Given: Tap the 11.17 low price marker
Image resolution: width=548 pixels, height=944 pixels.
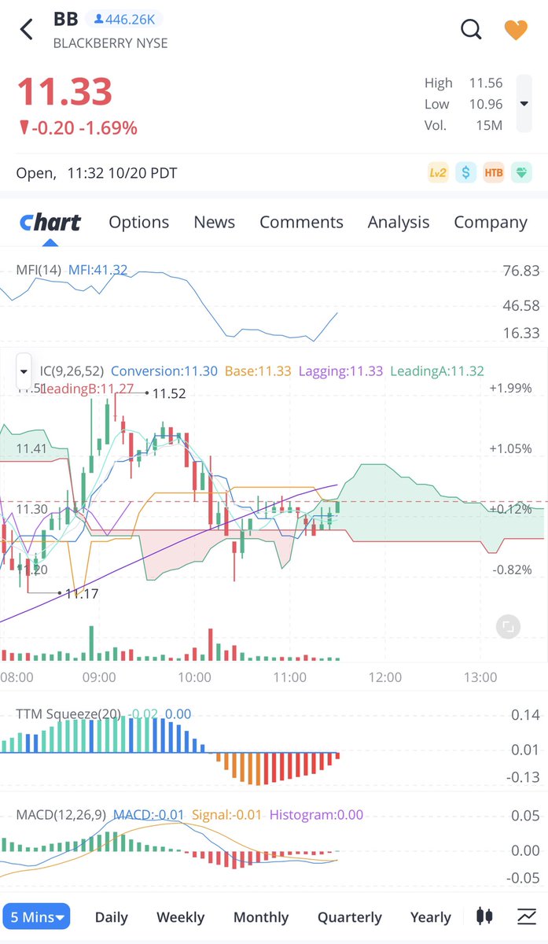Looking at the screenshot, I should [x=82, y=594].
